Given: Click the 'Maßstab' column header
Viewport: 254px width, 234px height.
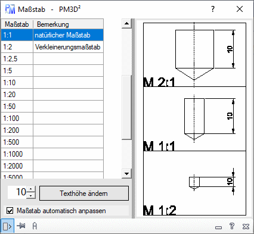Looking at the screenshot, I should 17,24.
